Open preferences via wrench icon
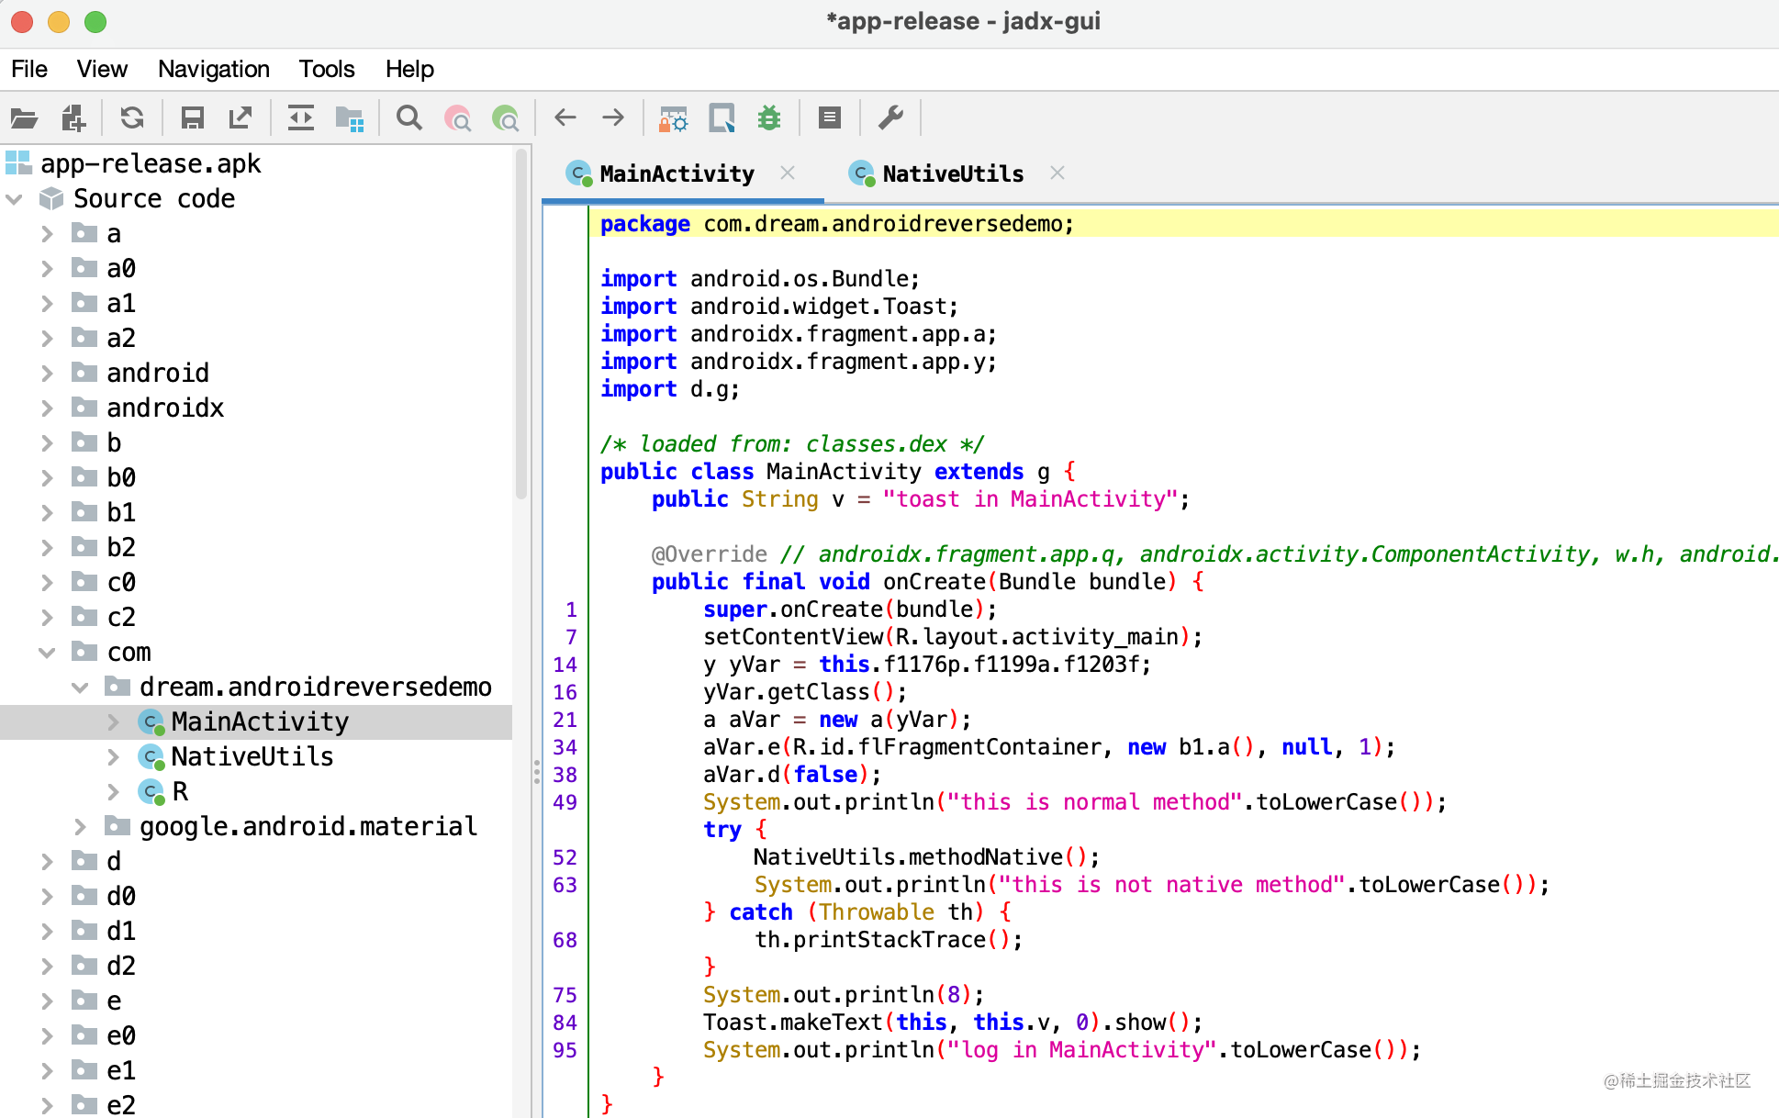 (x=890, y=118)
